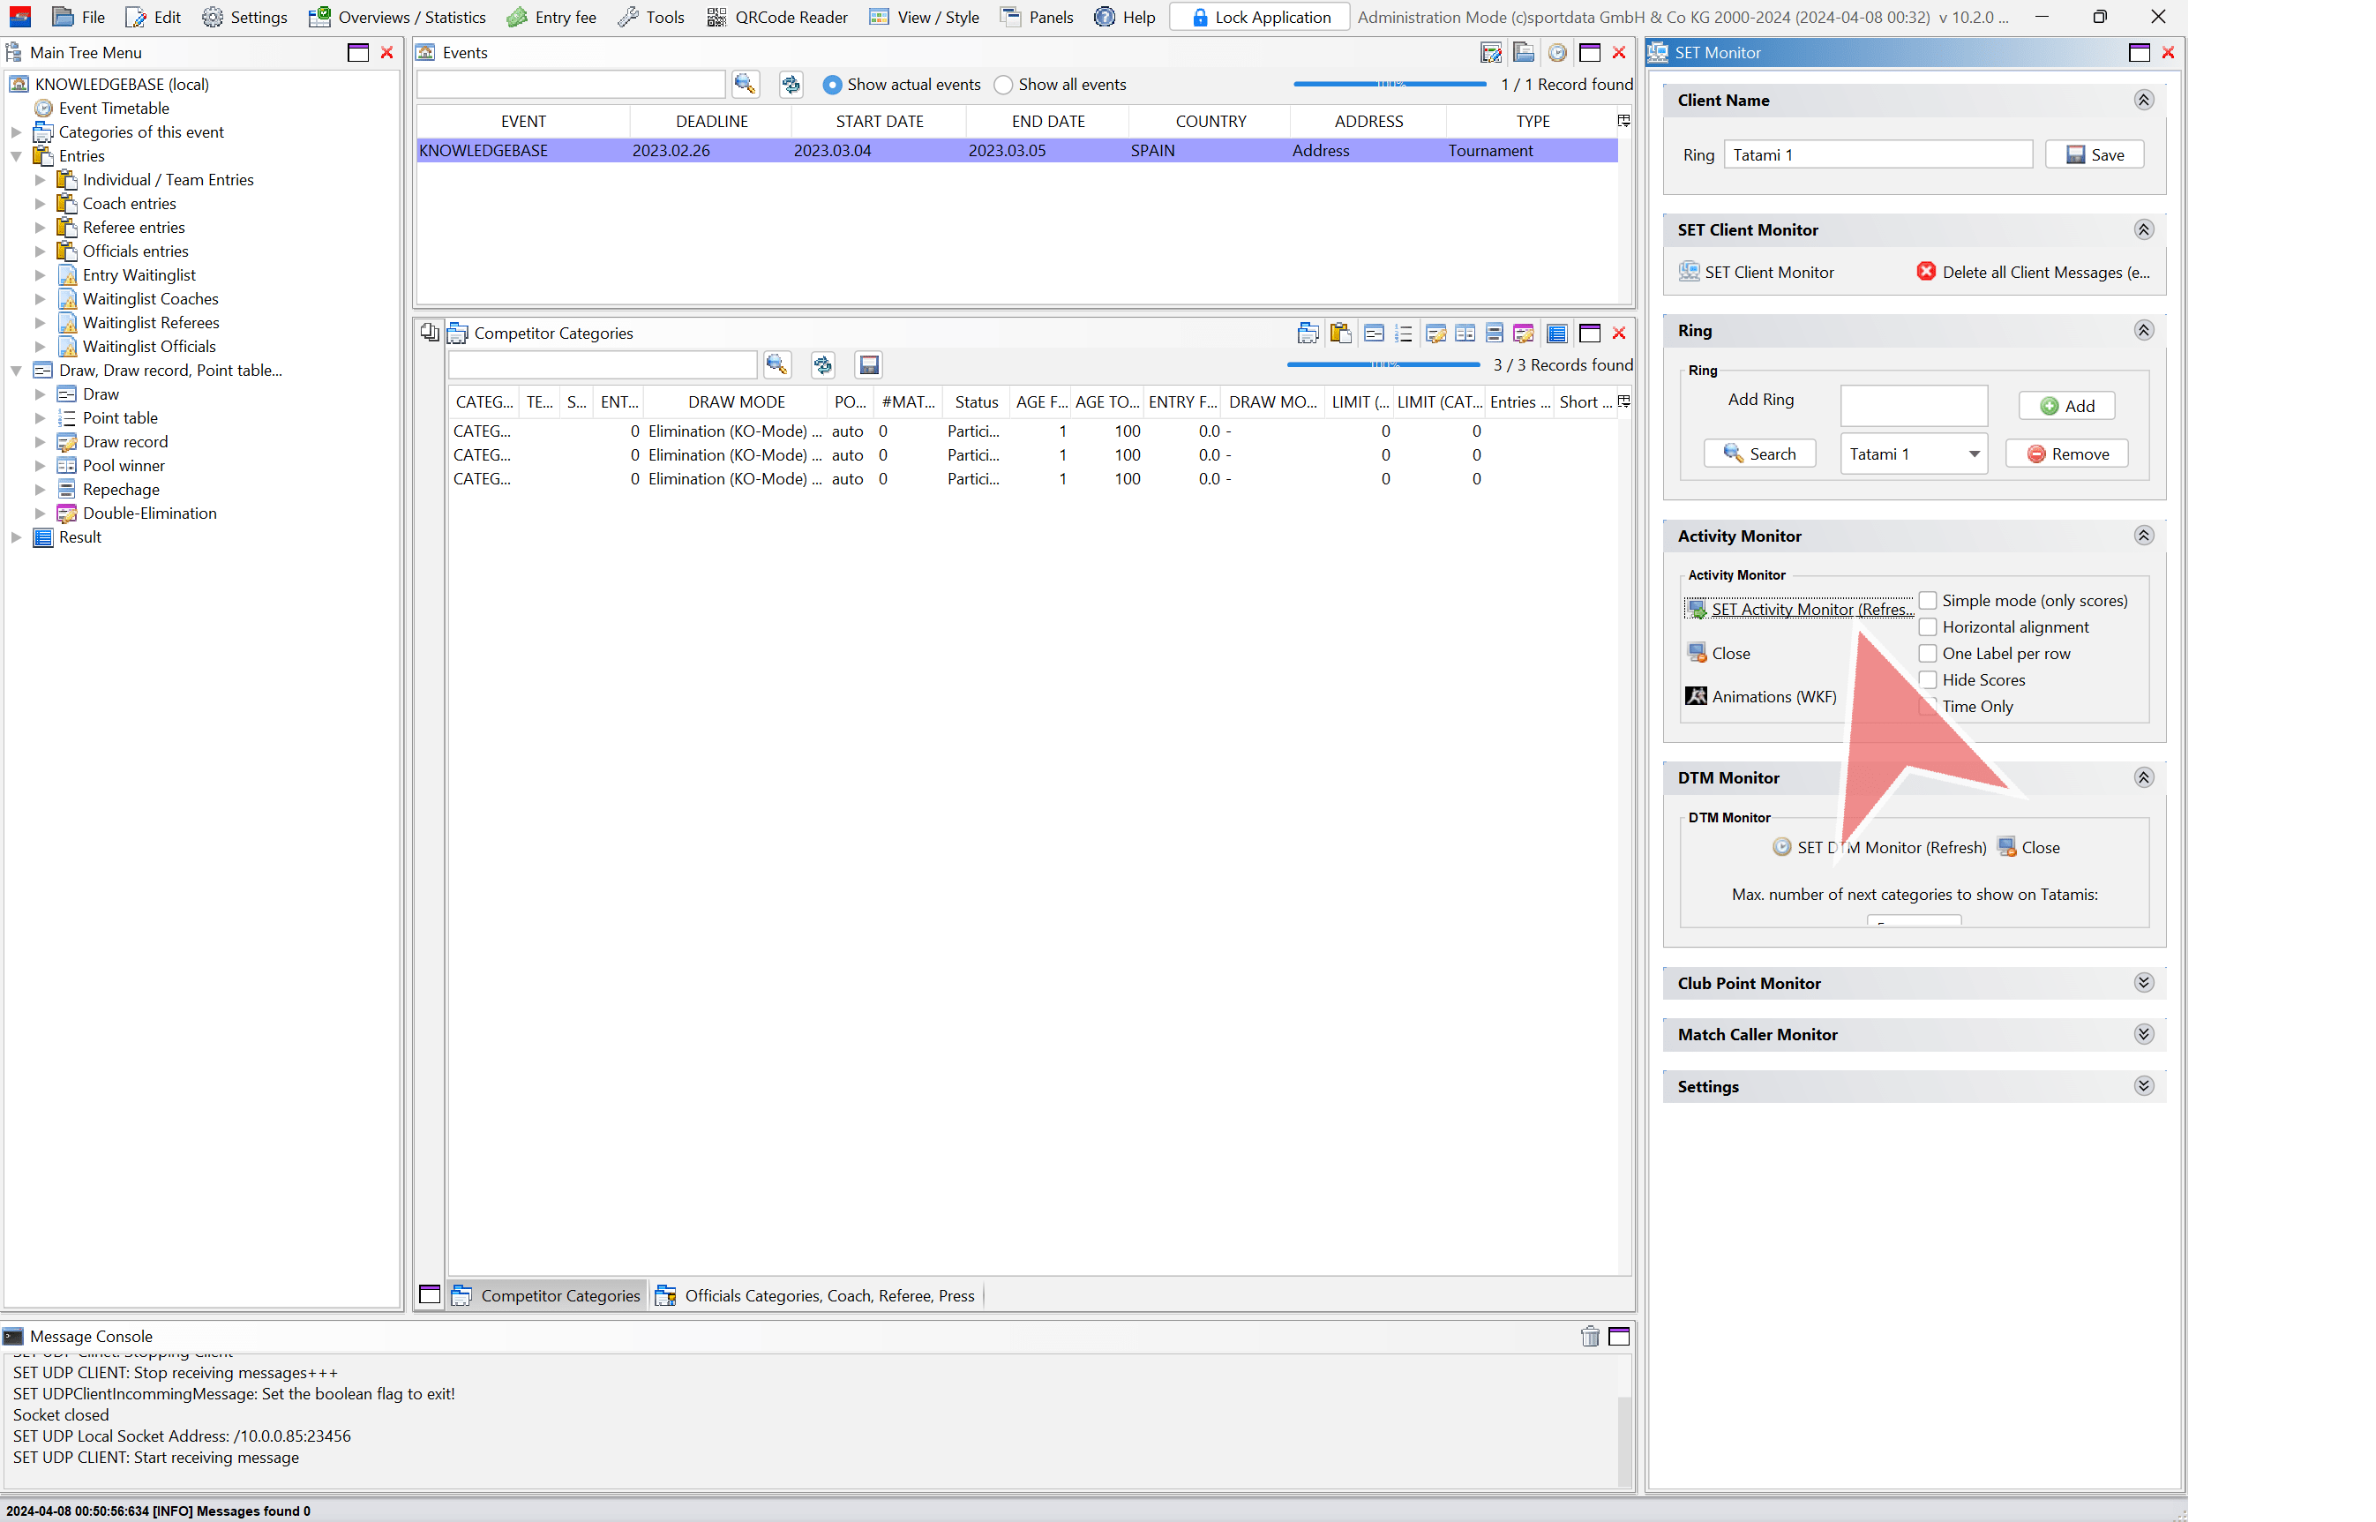
Task: Click SET DTM Monitor (Refresh) icon
Action: point(1781,847)
